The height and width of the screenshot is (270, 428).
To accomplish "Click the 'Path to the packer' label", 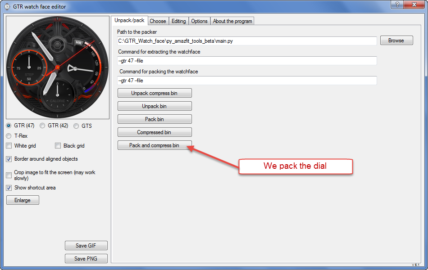I will pyautogui.click(x=137, y=32).
